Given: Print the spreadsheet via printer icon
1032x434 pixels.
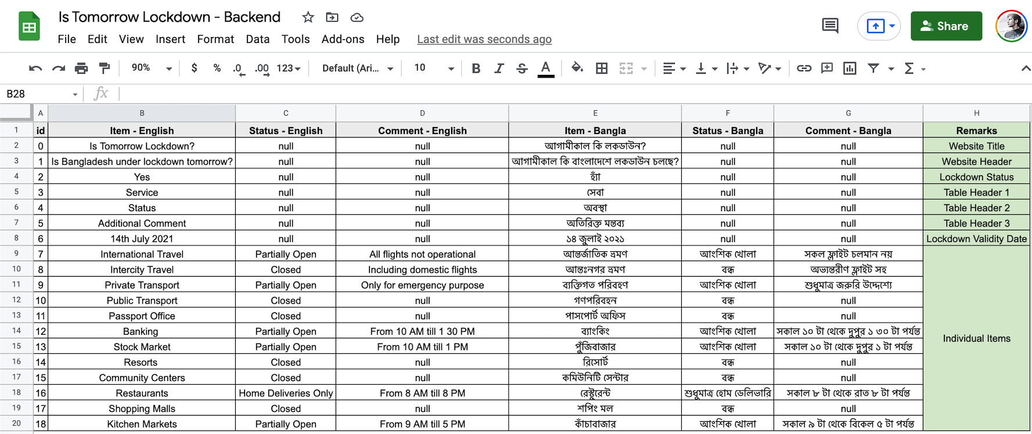Looking at the screenshot, I should coord(81,68).
